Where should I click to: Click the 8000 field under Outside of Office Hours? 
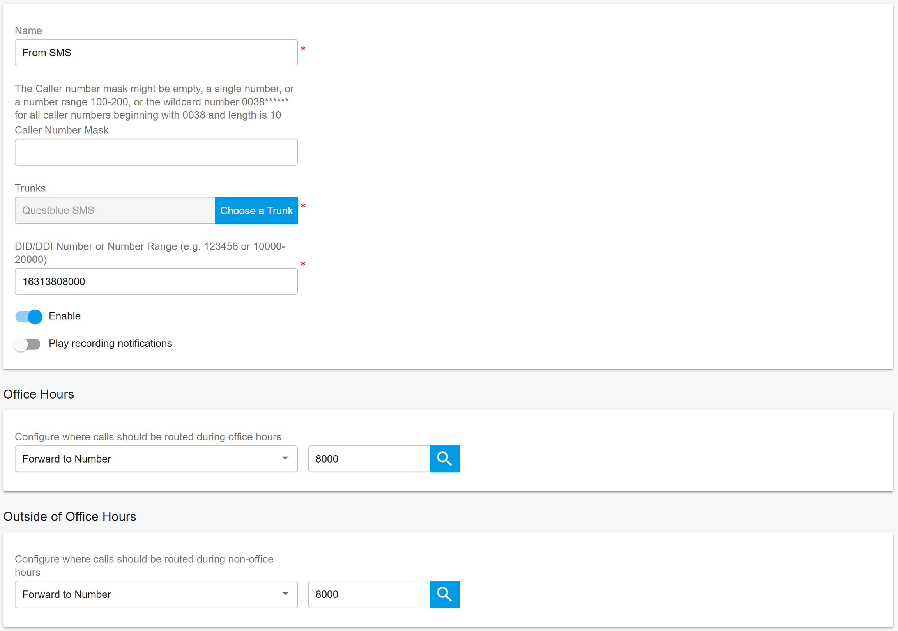pos(368,594)
